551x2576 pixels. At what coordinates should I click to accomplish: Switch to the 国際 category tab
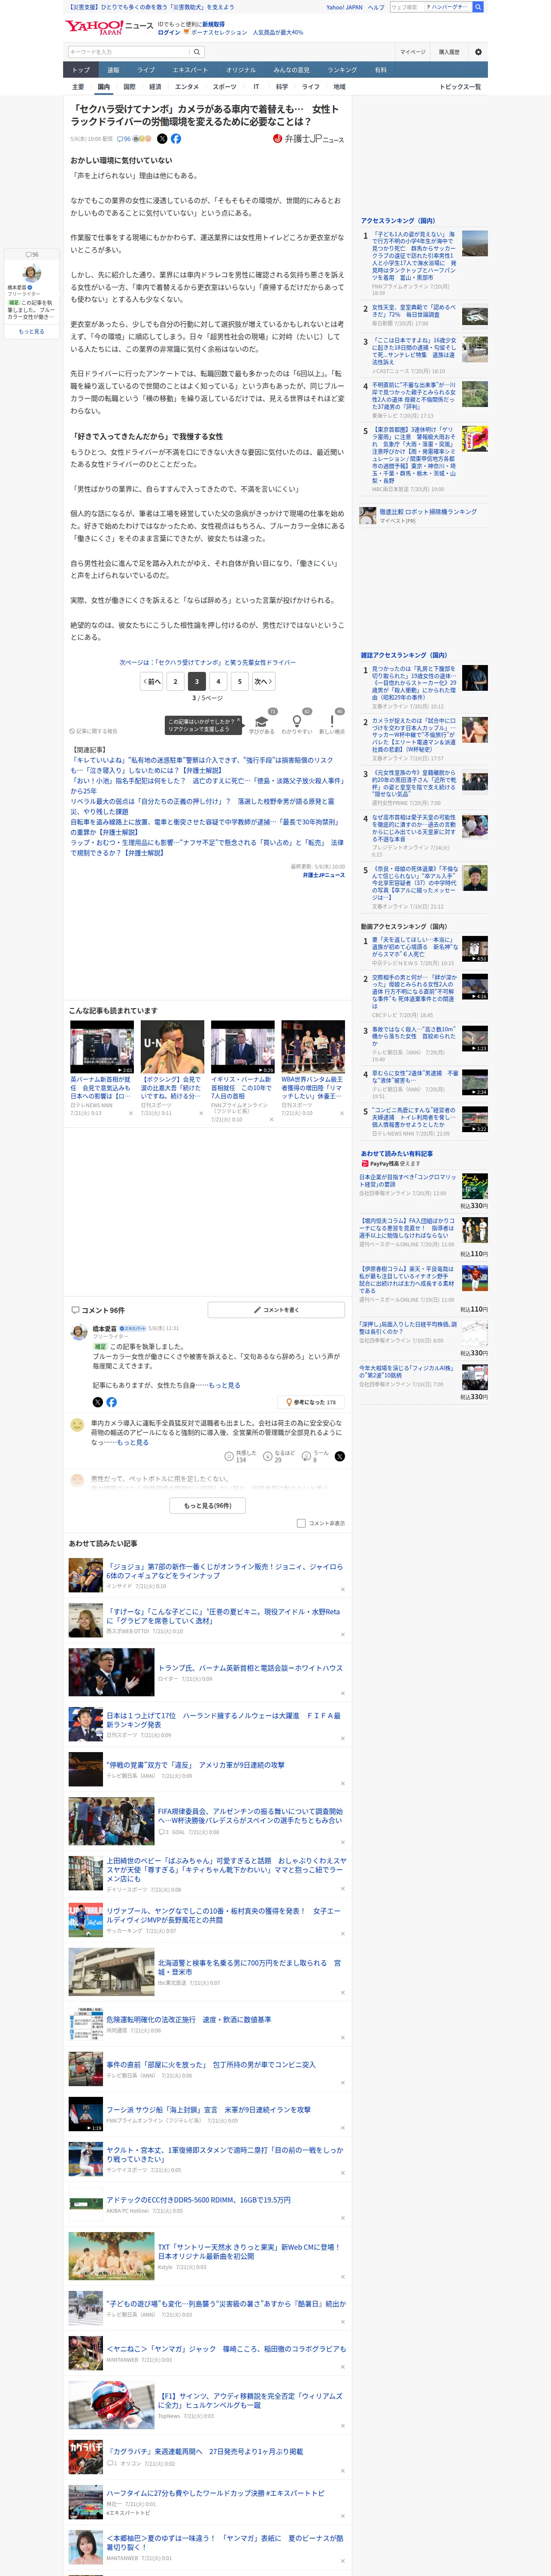129,87
